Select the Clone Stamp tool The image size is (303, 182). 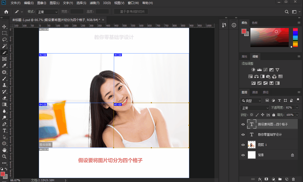pyautogui.click(x=4, y=85)
